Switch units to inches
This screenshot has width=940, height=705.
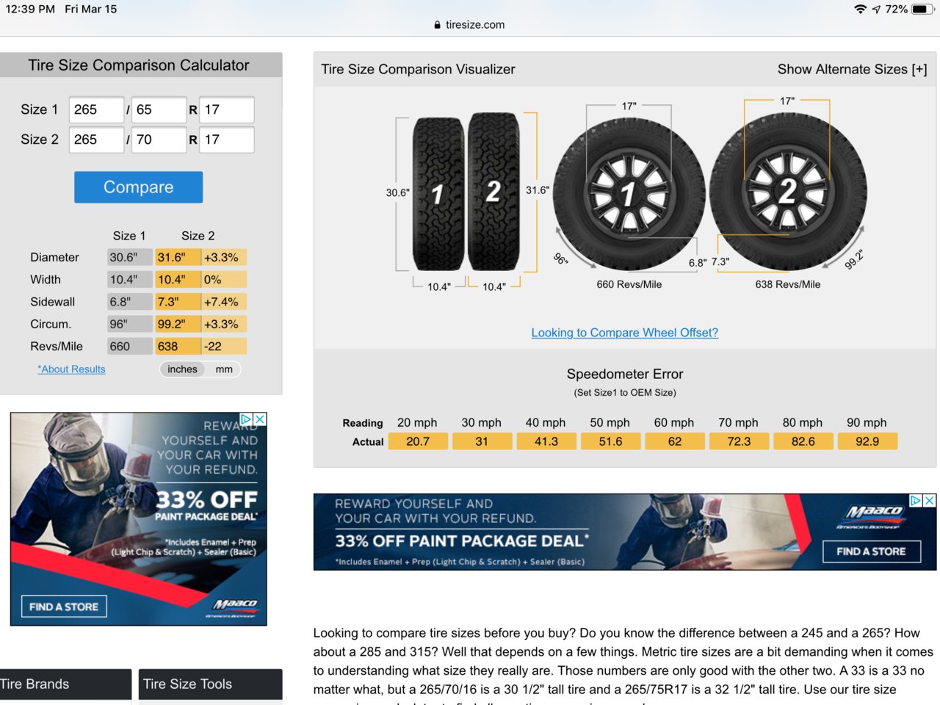coord(182,369)
